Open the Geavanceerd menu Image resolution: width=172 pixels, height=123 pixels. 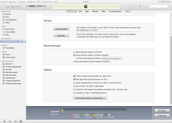click(47, 2)
